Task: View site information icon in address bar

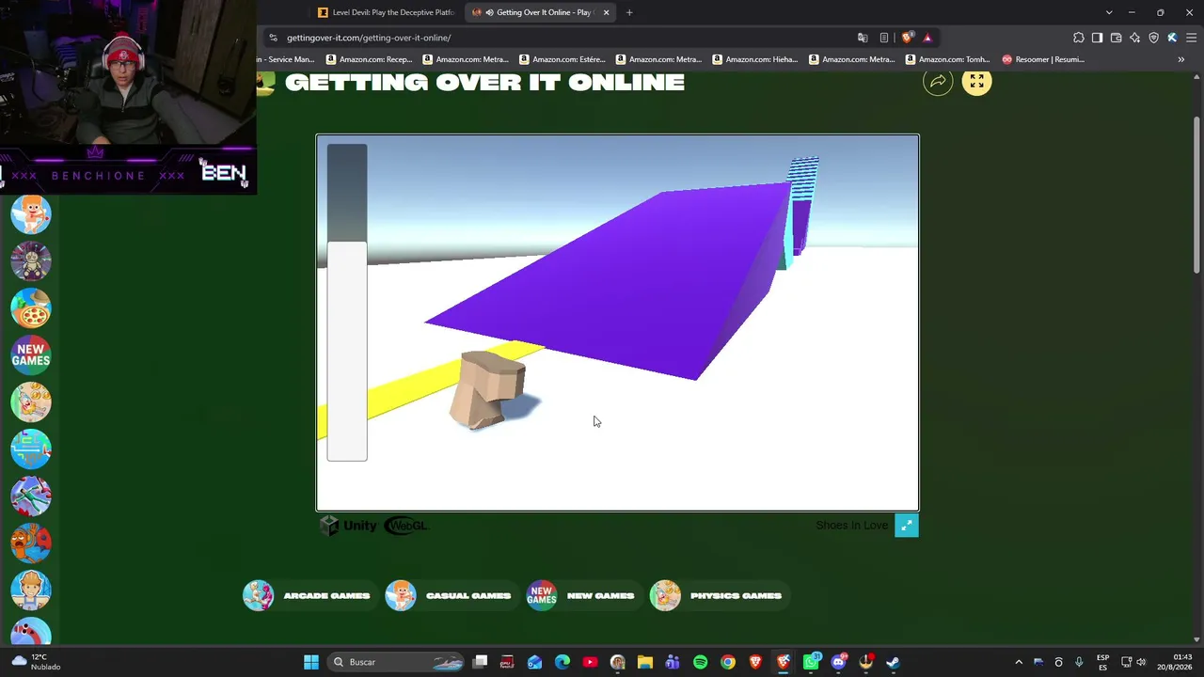Action: (273, 38)
